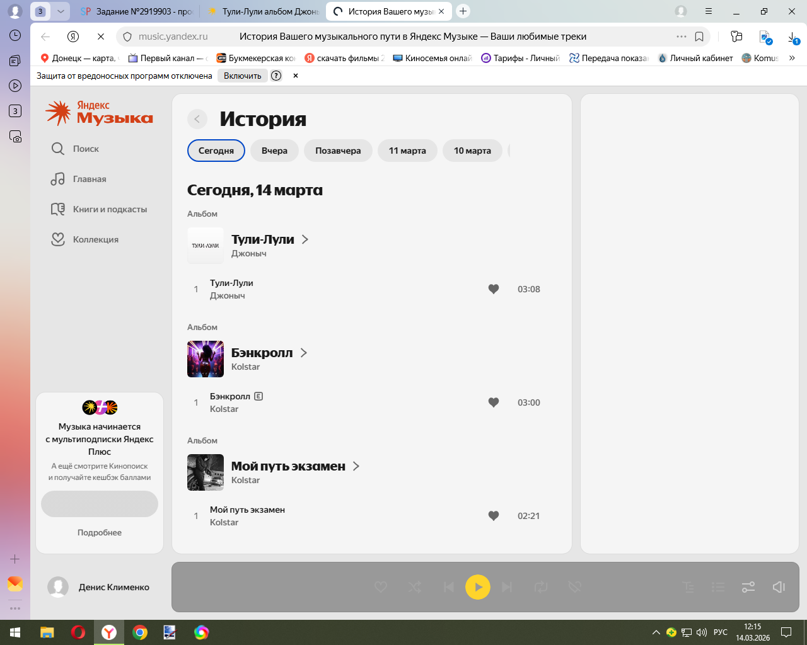Open player sound settings sliders icon
The width and height of the screenshot is (807, 645).
[x=748, y=587]
